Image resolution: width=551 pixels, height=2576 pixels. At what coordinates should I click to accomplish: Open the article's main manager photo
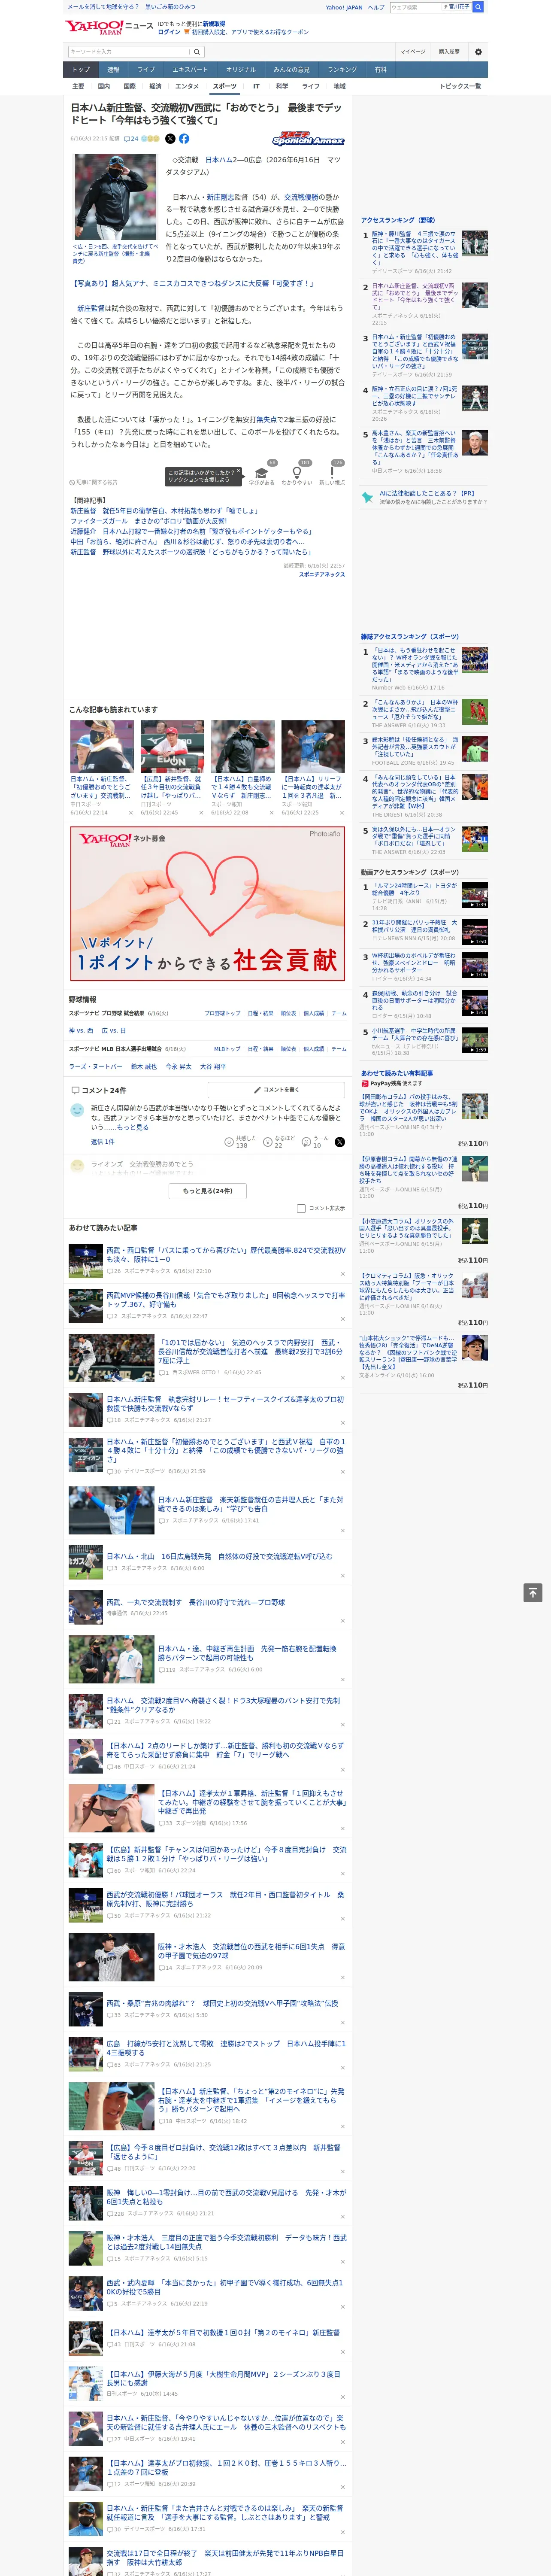coord(115,198)
